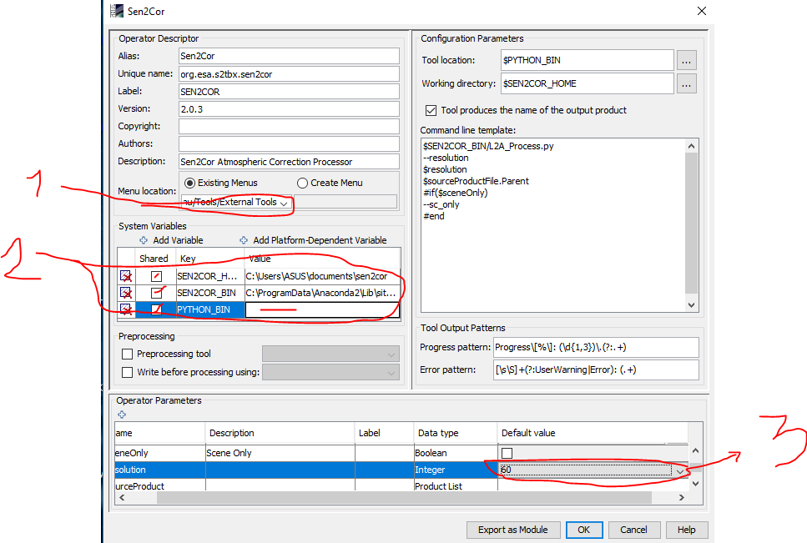Viewport: 807px width, 543px height.
Task: Click the Error pattern input field
Action: [x=596, y=370]
